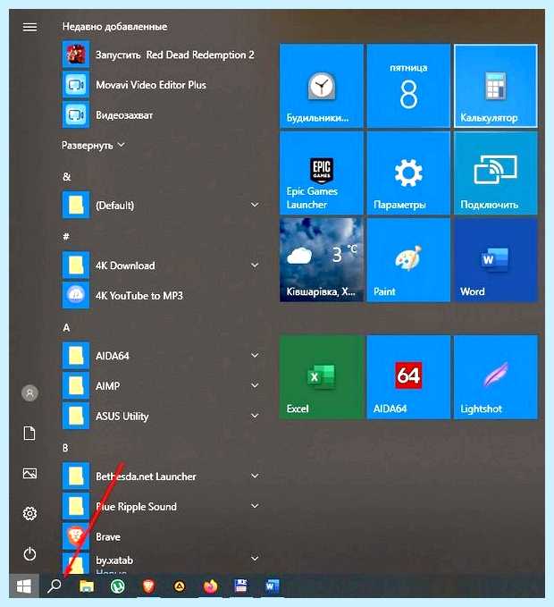
Task: Open the AIMP icon on the taskbar
Action: (179, 586)
